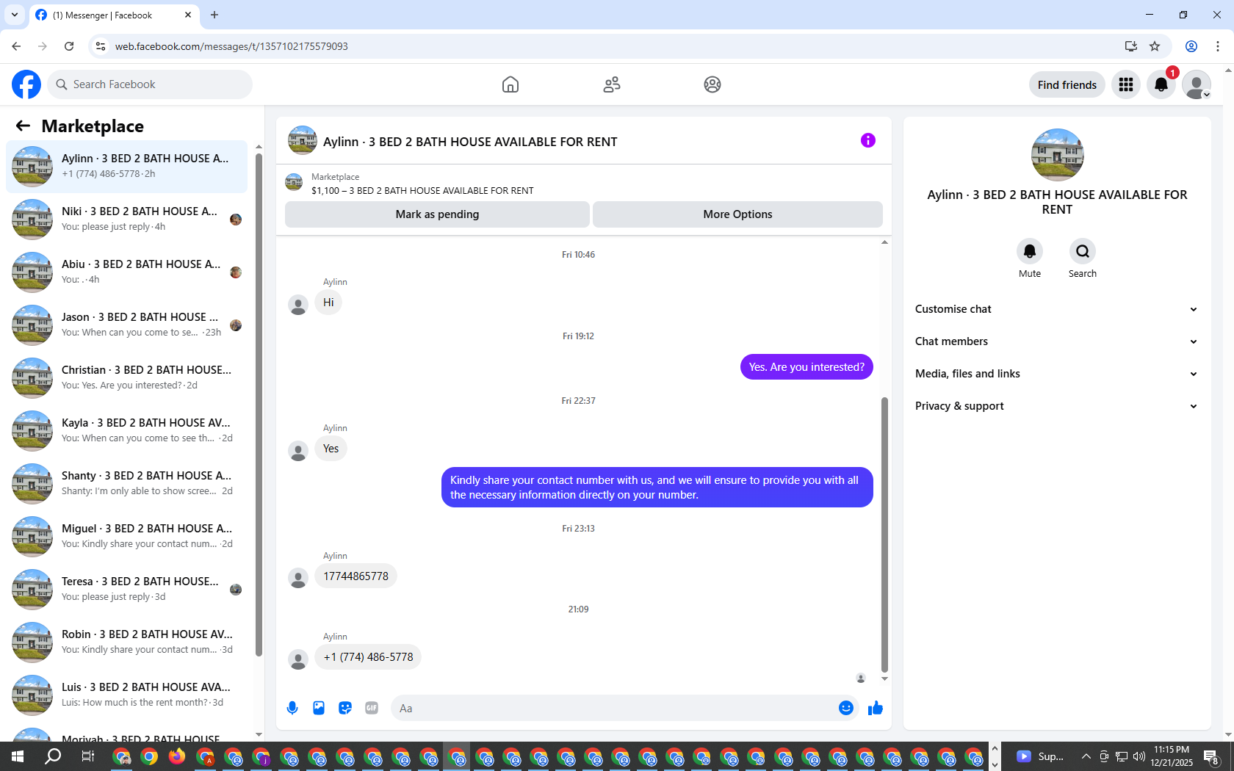Open the listing thumbnail in the right panel

click(1057, 155)
